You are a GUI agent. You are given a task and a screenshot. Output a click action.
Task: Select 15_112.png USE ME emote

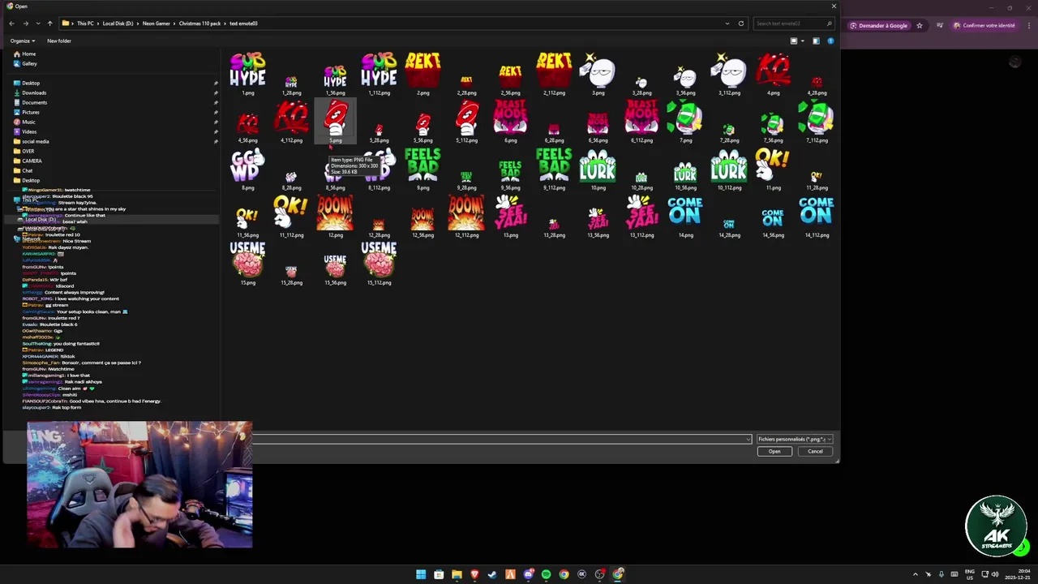tap(379, 264)
